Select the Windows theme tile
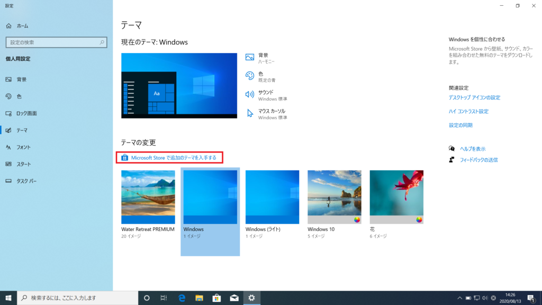This screenshot has height=305, width=542. click(210, 212)
